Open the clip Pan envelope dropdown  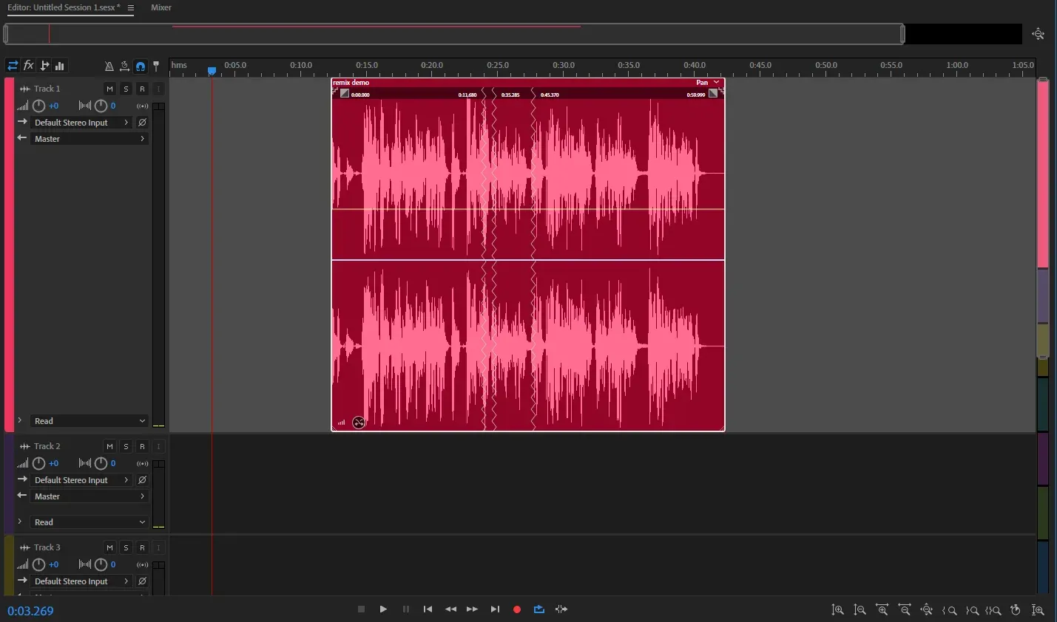click(708, 83)
